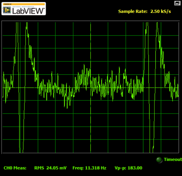The image size is (182, 176).
Task: Click the Freq: label
Action: pos(78,168)
